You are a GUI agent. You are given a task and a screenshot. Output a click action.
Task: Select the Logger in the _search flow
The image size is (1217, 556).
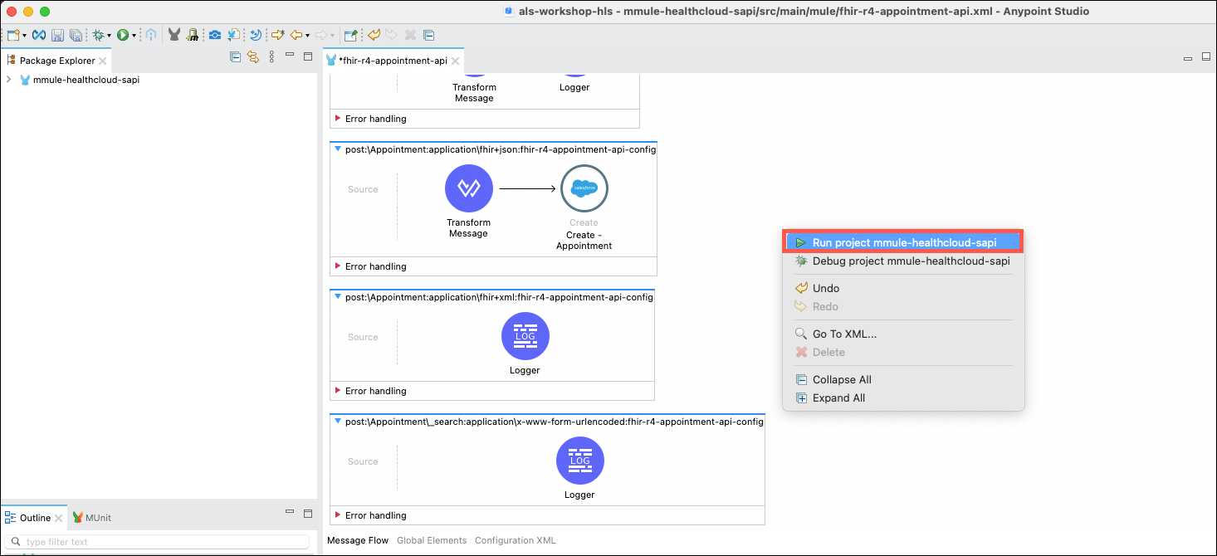[580, 461]
